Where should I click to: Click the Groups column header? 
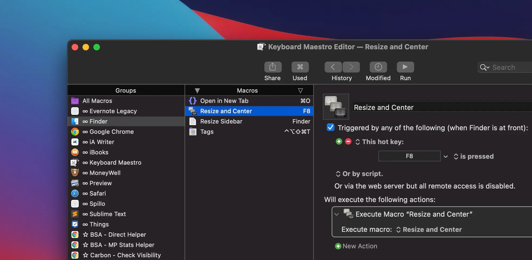point(126,90)
